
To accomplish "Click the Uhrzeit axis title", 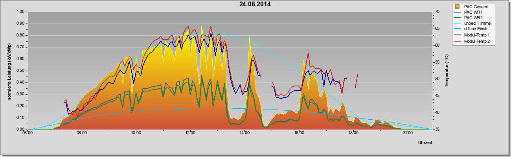I will pyautogui.click(x=425, y=143).
